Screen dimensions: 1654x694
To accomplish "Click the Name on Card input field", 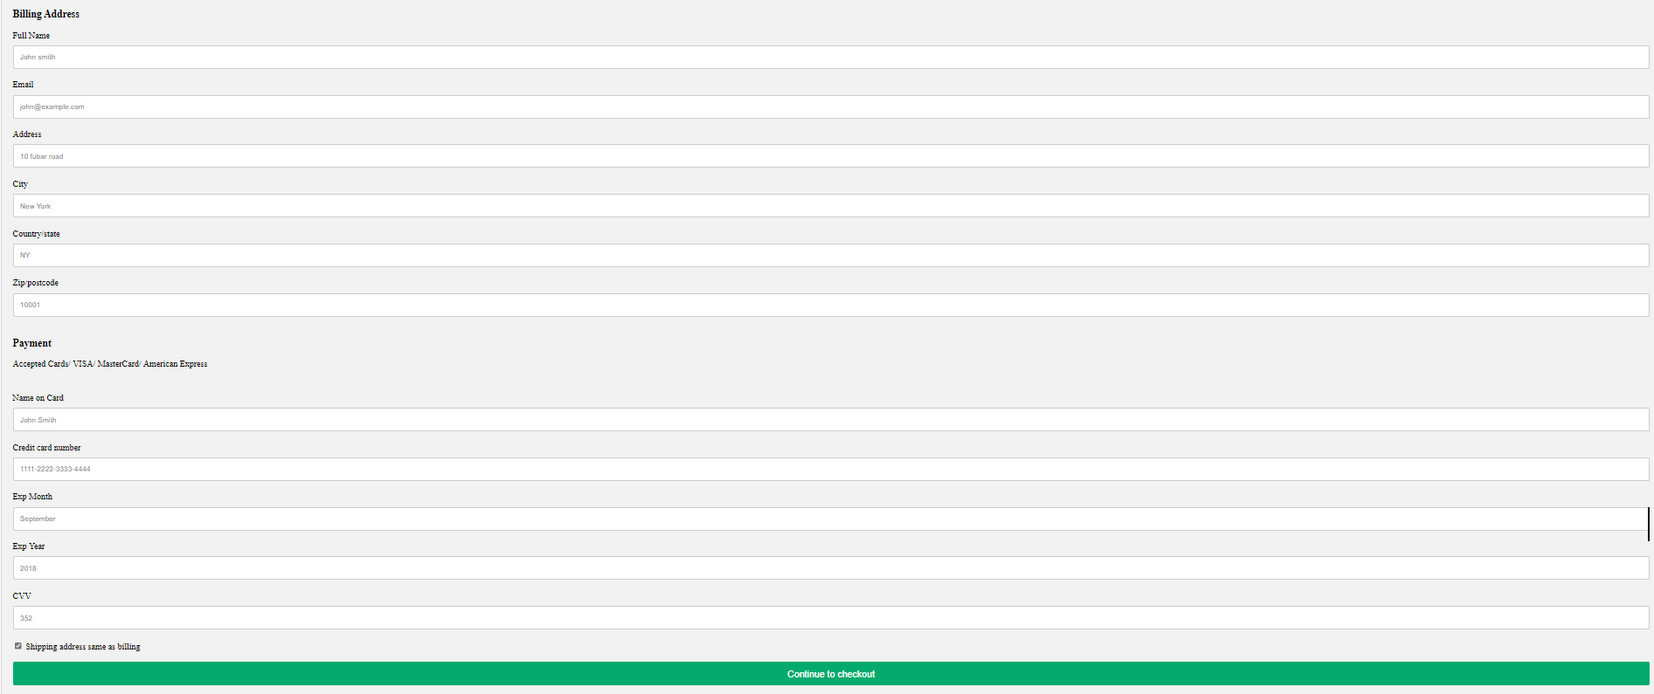I will [830, 420].
